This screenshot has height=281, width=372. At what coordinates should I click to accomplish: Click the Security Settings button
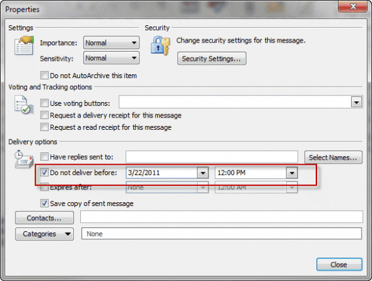(x=212, y=59)
